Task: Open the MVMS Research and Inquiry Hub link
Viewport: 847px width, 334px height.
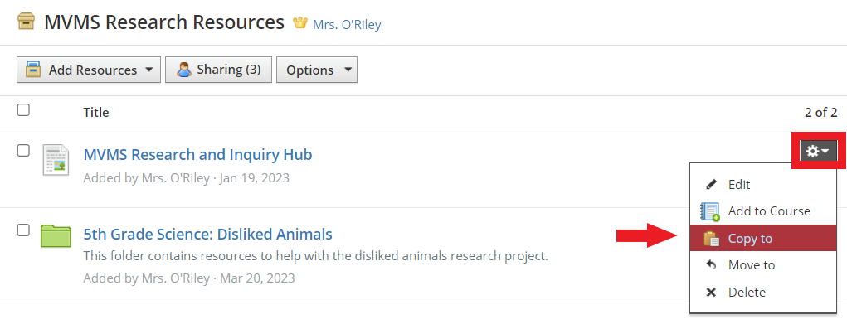Action: click(197, 155)
